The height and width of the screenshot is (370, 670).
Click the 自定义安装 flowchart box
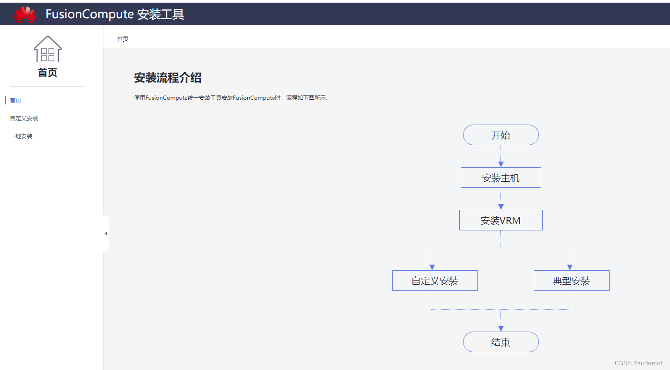434,281
